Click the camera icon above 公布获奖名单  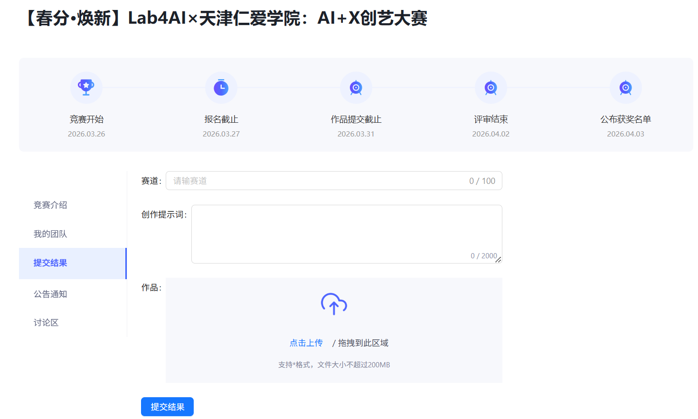click(x=625, y=87)
